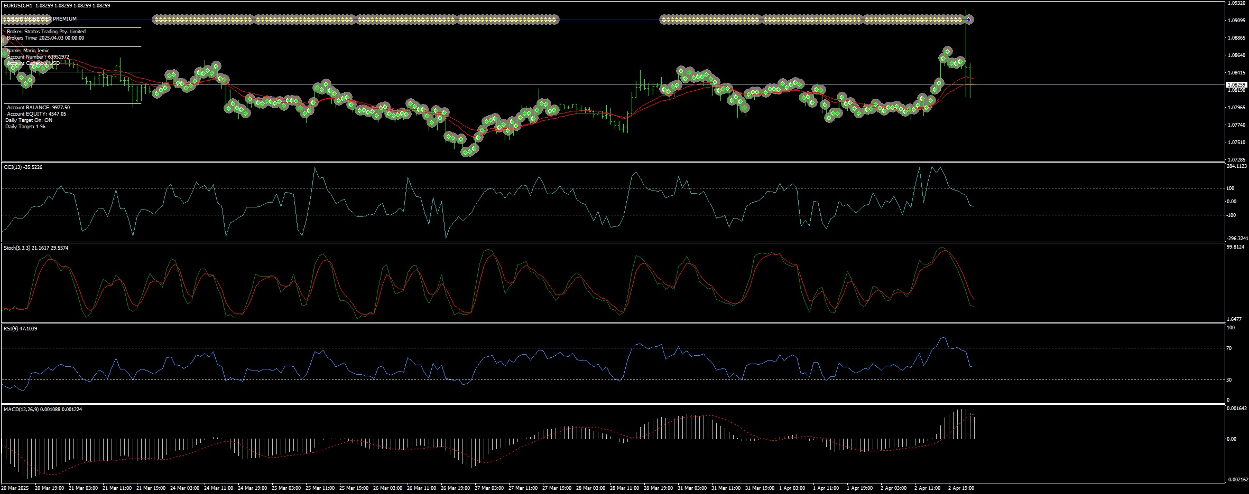The image size is (1249, 494).
Task: Click the 2 Apr 19:00 time axis label
Action: (x=961, y=488)
